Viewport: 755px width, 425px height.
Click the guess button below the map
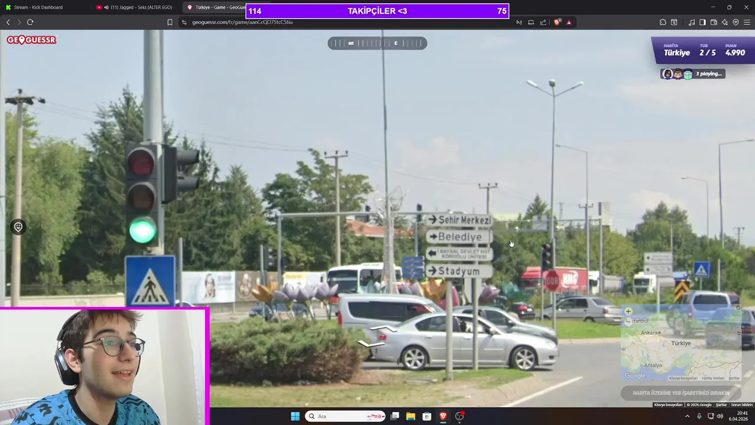coord(681,393)
